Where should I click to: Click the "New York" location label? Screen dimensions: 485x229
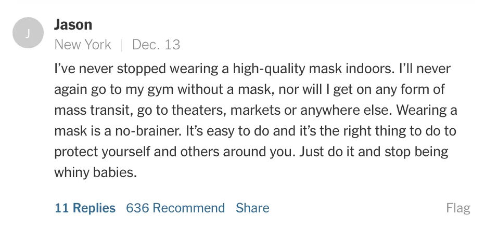pos(83,45)
